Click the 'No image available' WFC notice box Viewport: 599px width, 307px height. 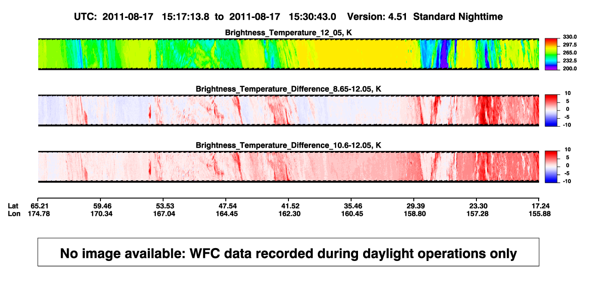288,252
